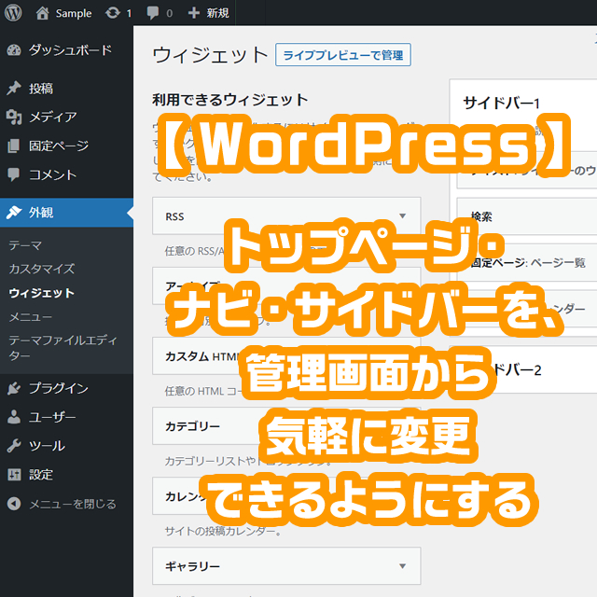This screenshot has height=597, width=597.
Task: Click the ダッシュボード gauge icon
Action: tap(14, 50)
